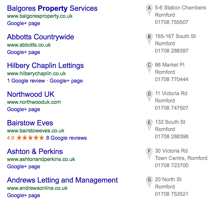Click the Northwood UK heading
The width and height of the screenshot is (218, 202).
pyautogui.click(x=31, y=94)
